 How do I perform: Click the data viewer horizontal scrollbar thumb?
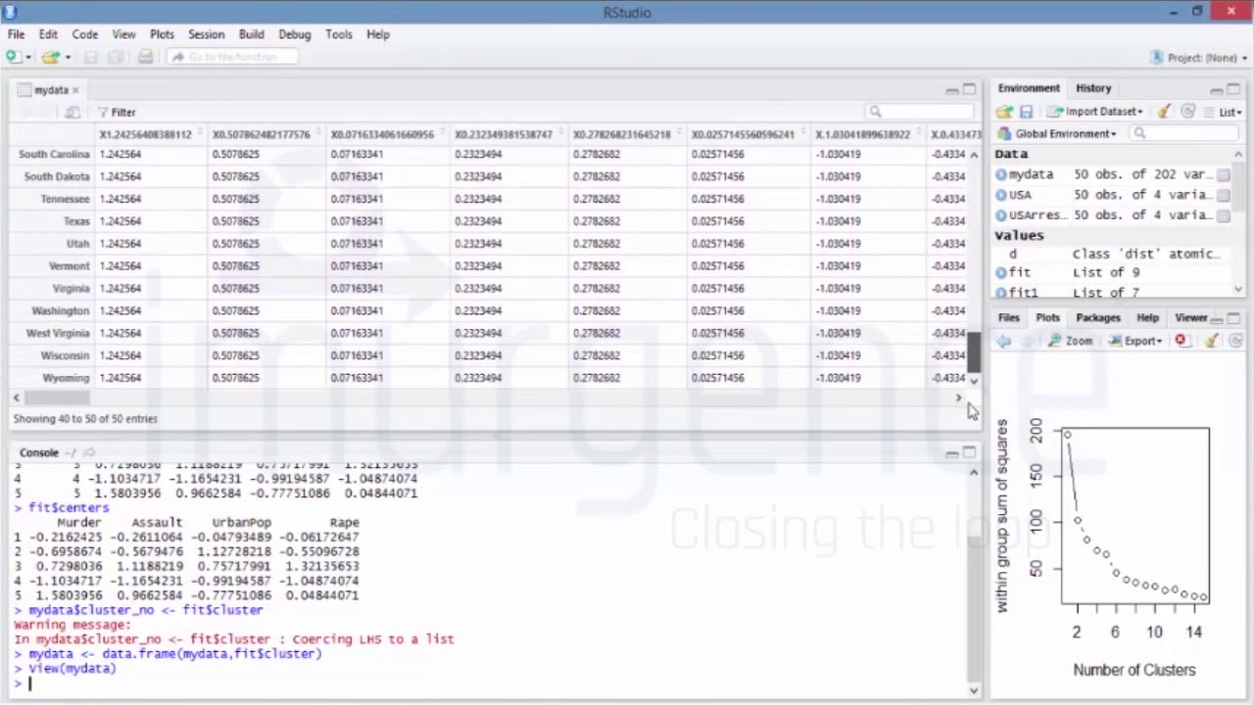58,398
